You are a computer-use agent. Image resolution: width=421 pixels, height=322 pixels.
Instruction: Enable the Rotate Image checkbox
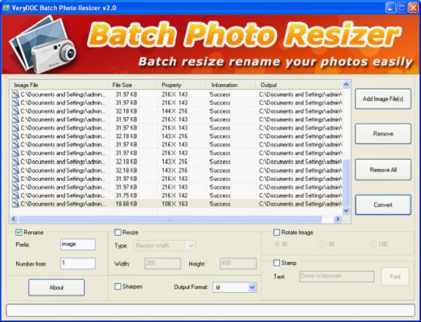click(x=276, y=232)
